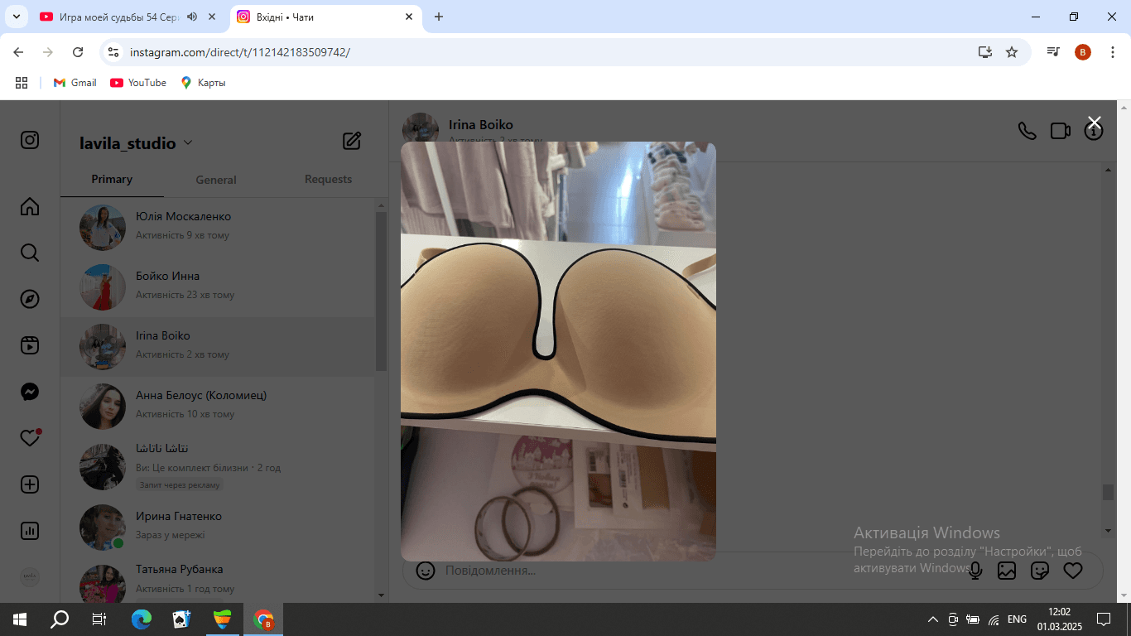Open Chrome's tab search dropdown

[16, 17]
